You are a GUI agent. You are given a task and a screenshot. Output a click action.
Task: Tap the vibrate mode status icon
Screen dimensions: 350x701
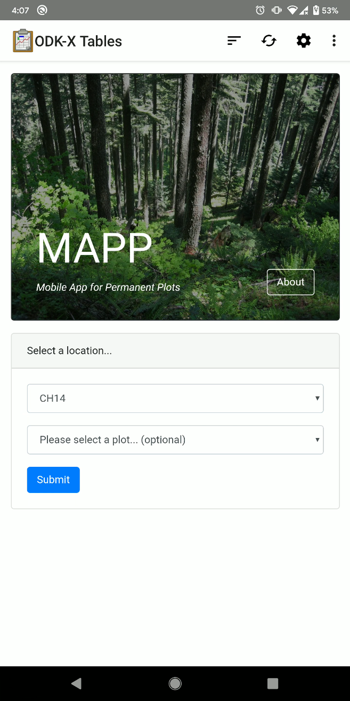[x=276, y=10]
